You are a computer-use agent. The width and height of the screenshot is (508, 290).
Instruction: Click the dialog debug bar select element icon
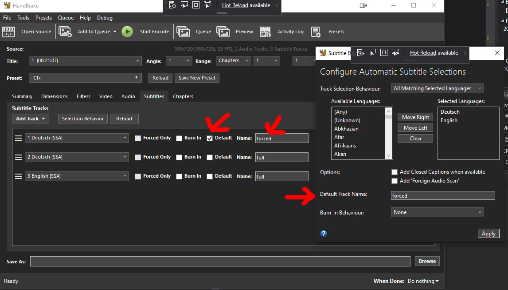click(372, 52)
